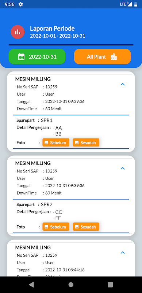Click the calendar icon on green button

point(22,56)
